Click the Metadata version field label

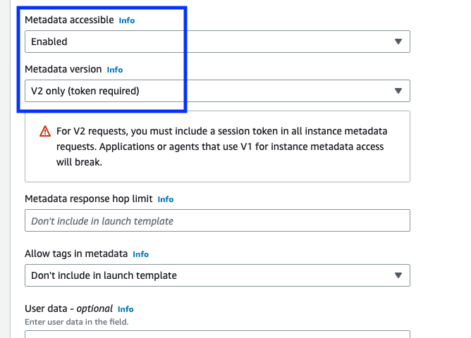tap(63, 69)
